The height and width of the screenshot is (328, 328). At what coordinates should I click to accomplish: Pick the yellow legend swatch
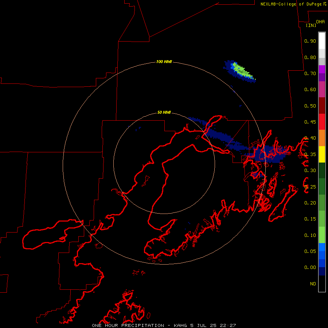point(322,154)
